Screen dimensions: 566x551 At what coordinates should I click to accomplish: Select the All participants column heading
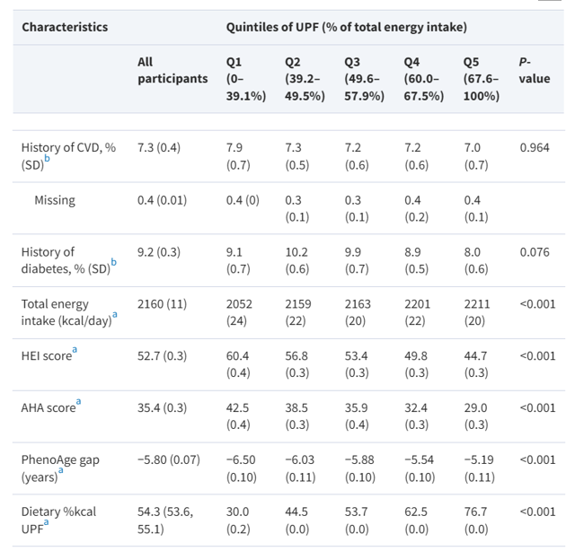172,70
